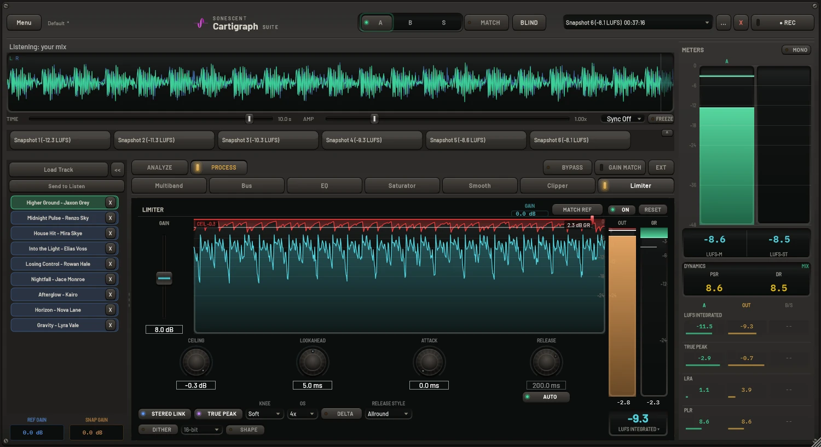Image resolution: width=821 pixels, height=447 pixels.
Task: Select the Clipper module tab
Action: [557, 185]
